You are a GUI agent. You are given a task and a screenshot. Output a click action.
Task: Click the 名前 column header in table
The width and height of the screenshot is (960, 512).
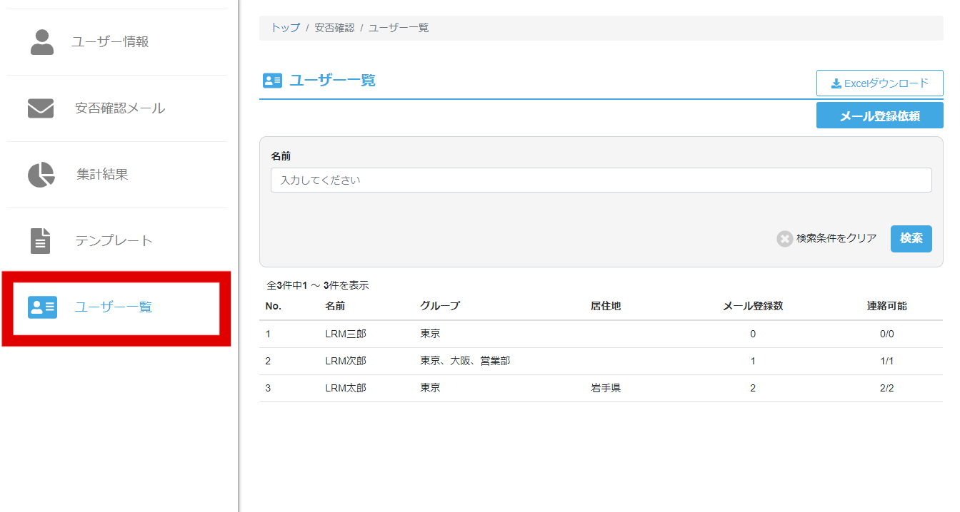point(335,306)
